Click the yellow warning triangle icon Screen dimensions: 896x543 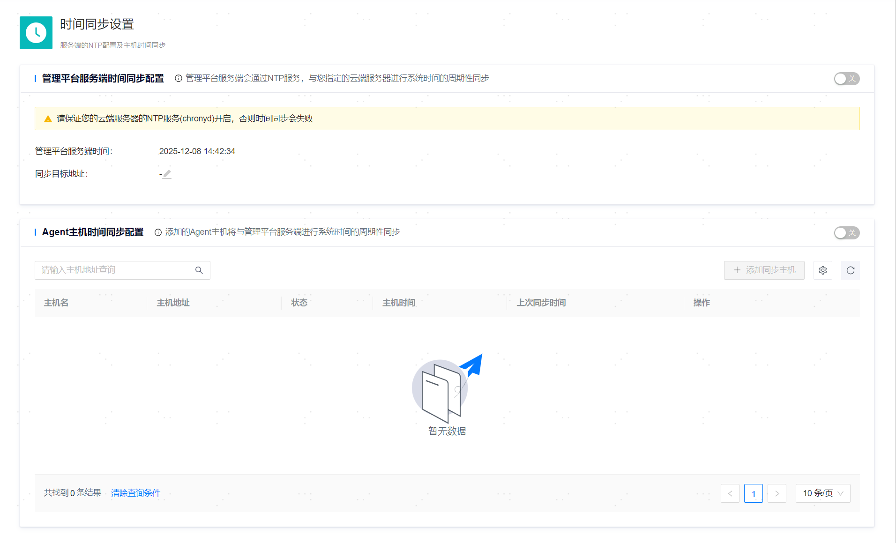click(x=48, y=119)
